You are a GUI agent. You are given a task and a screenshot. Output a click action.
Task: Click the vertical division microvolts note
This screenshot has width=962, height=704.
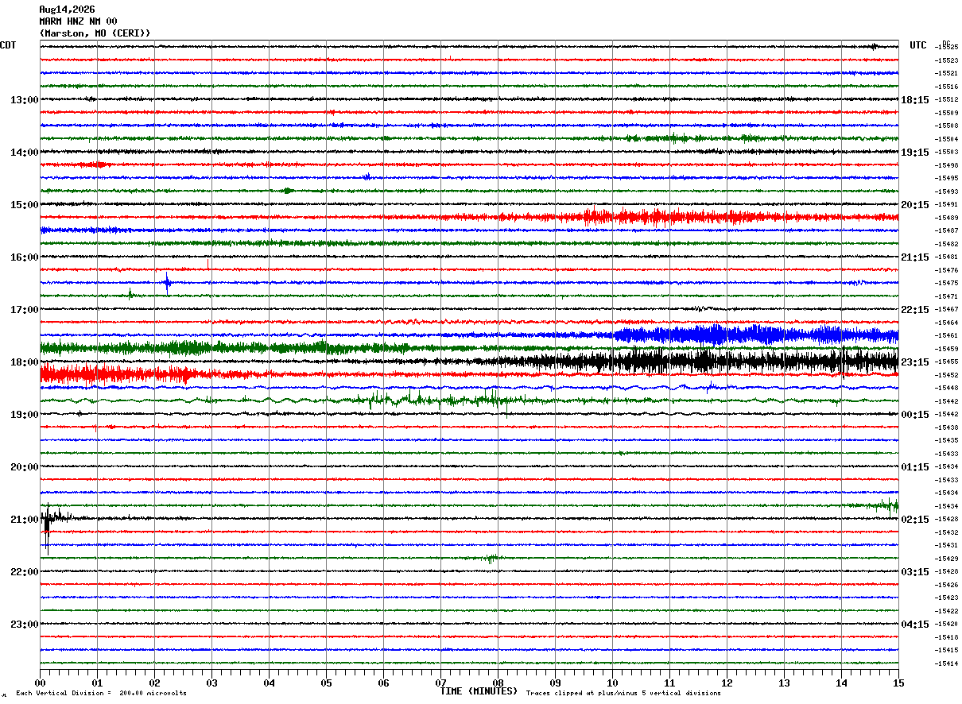coord(101,693)
